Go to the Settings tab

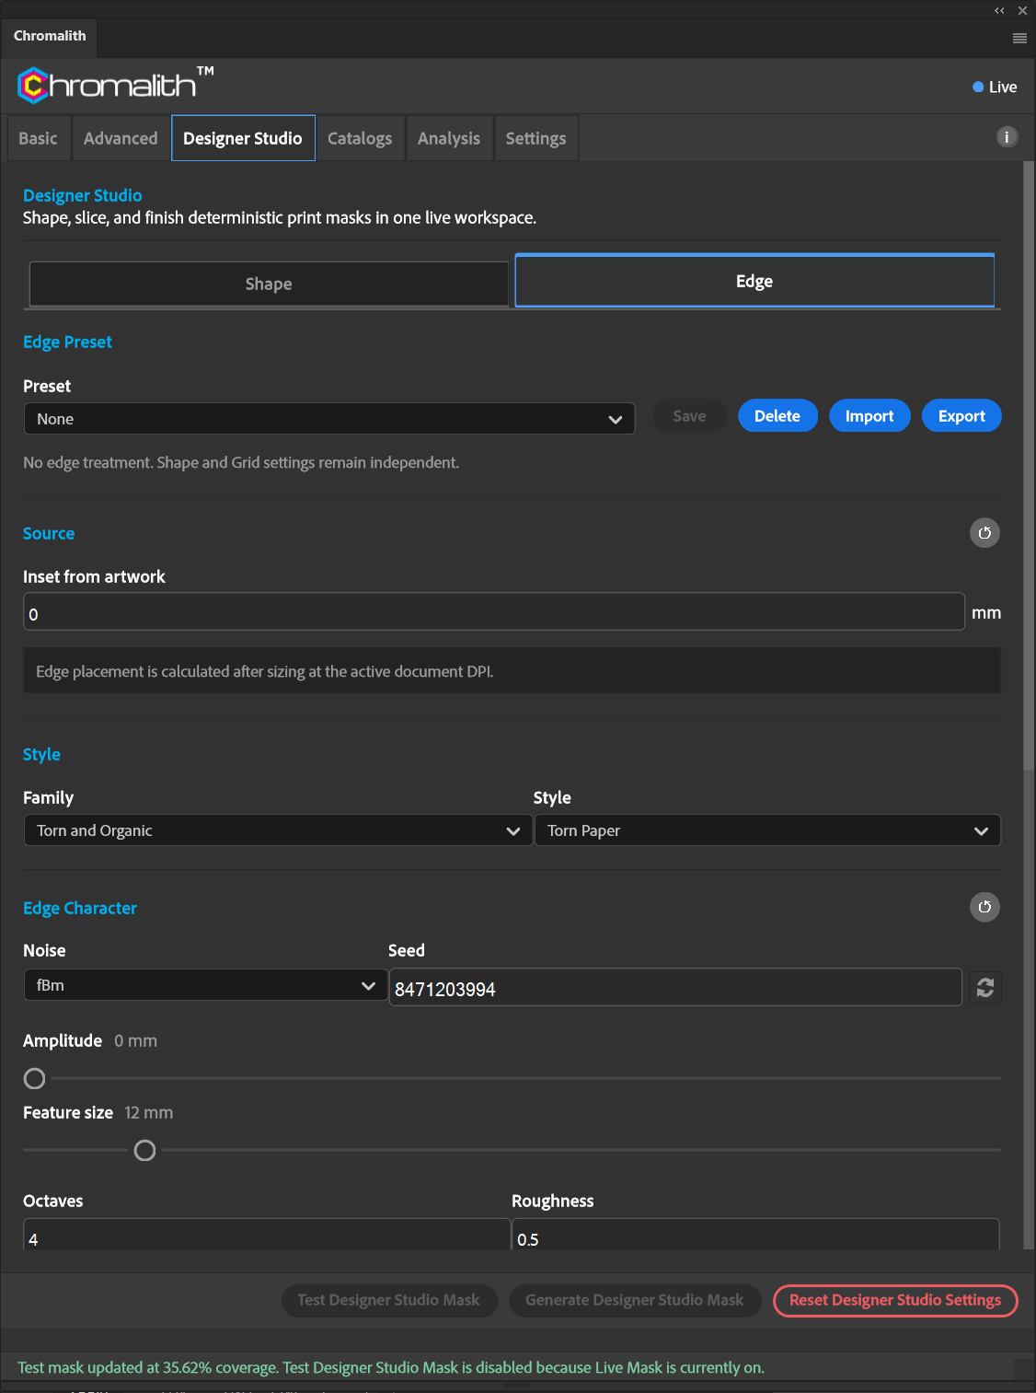pos(535,138)
